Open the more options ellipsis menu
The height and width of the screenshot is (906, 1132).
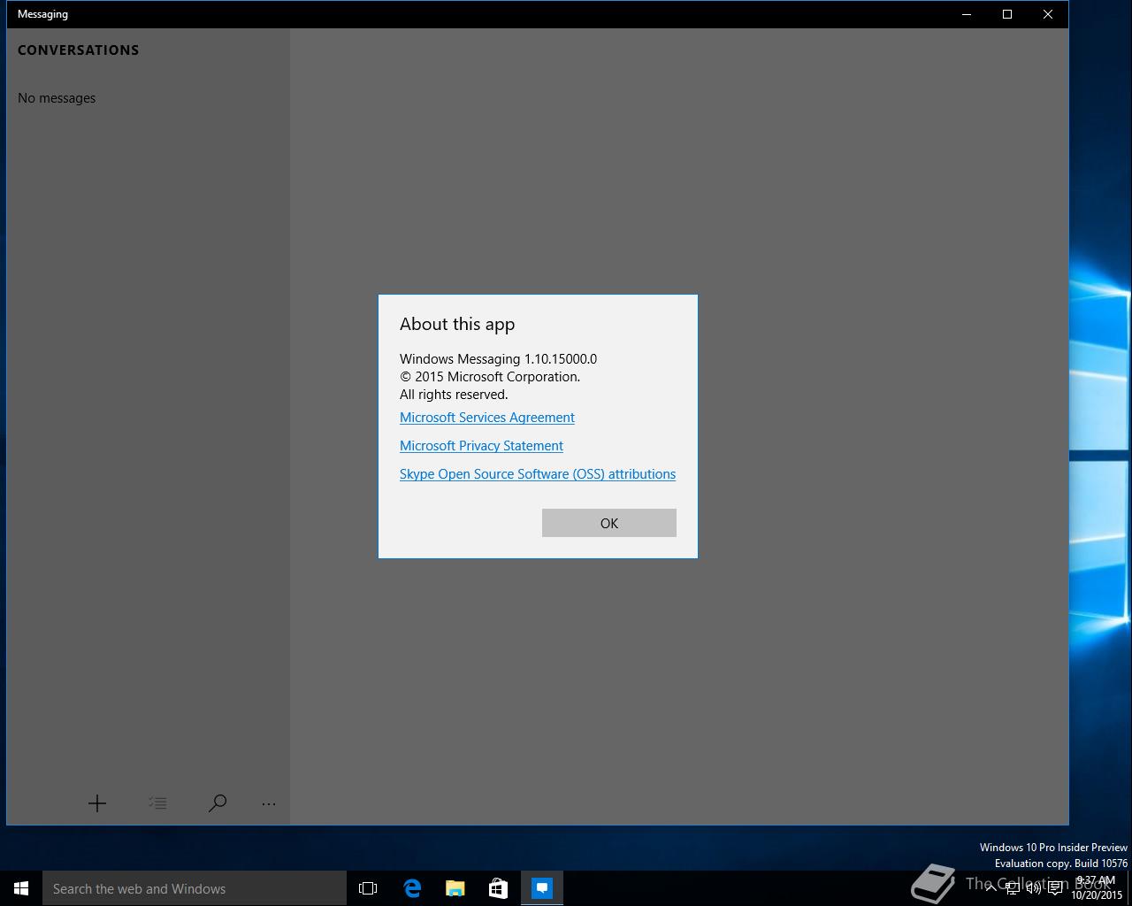tap(269, 803)
